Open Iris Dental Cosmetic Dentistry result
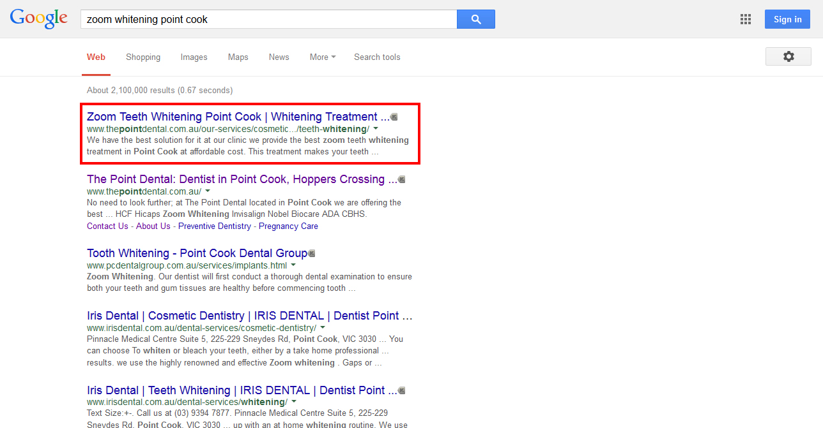This screenshot has height=428, width=823. click(249, 316)
